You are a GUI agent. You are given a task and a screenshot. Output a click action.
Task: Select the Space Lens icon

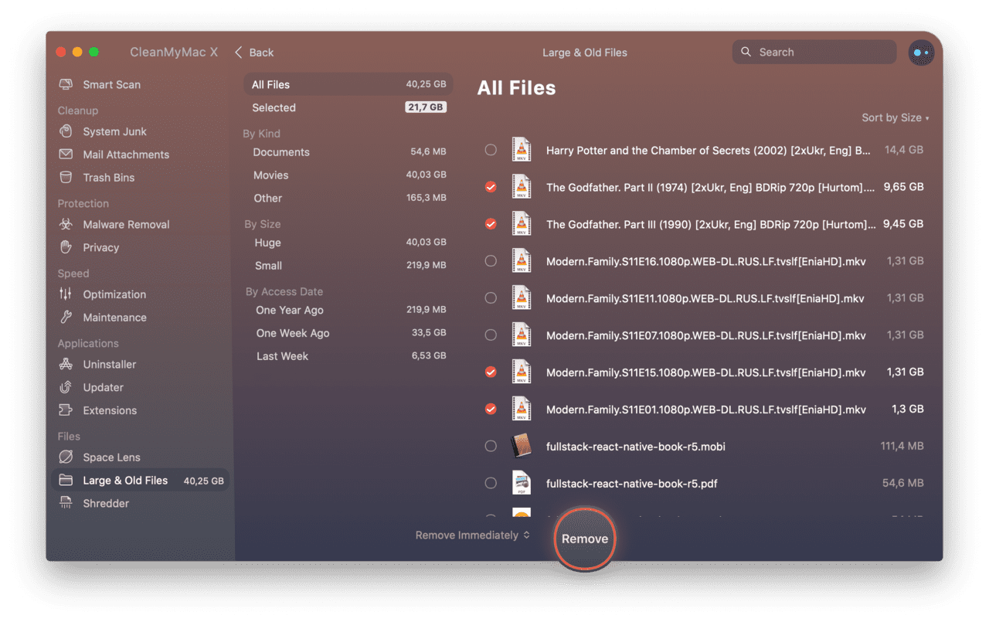tap(66, 457)
